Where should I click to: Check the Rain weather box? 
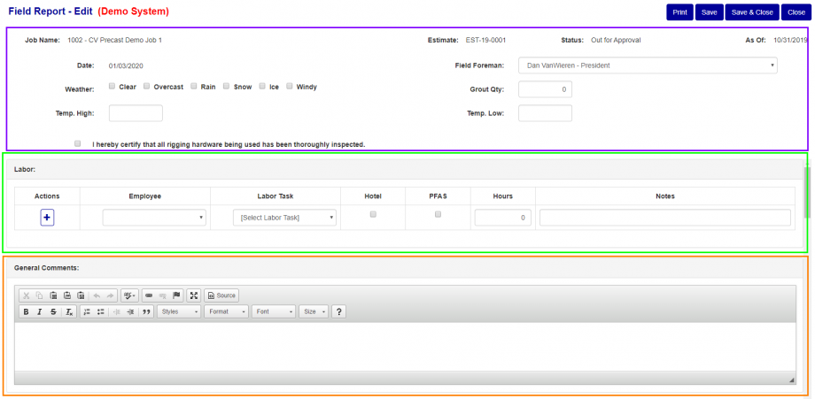194,86
